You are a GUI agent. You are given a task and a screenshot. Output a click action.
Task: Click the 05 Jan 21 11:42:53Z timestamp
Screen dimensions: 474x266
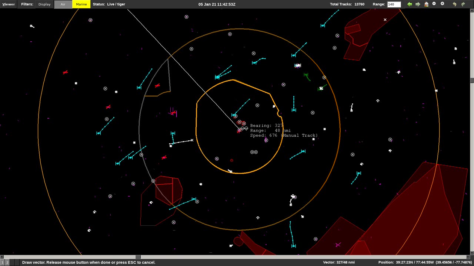click(217, 4)
